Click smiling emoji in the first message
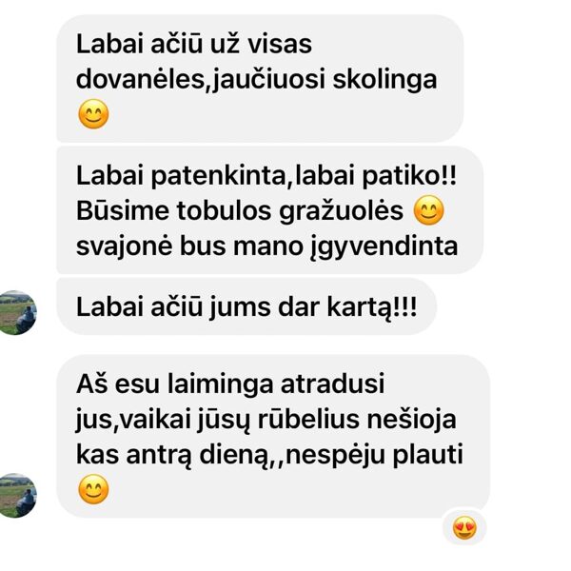This screenshot has width=571, height=571. pos(93,114)
